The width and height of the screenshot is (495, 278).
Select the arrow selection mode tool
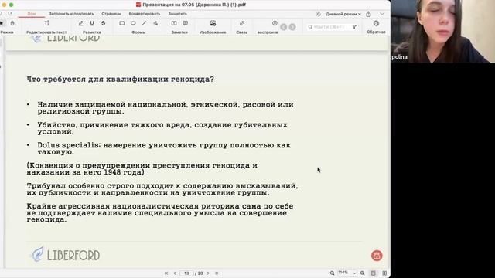pos(2,23)
